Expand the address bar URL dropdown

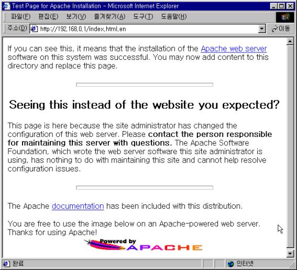[x=262, y=29]
